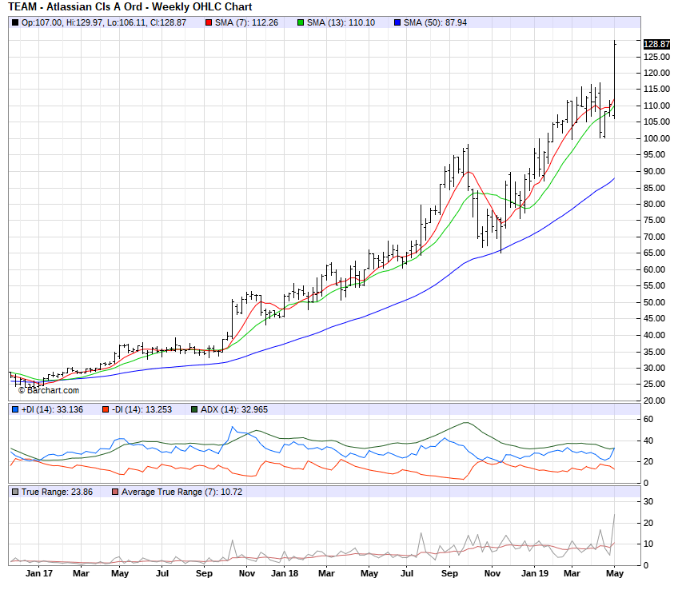Viewport: 674px width, 598px height.
Task: Click the blue SMA (50) legend swatch
Action: tap(397, 23)
